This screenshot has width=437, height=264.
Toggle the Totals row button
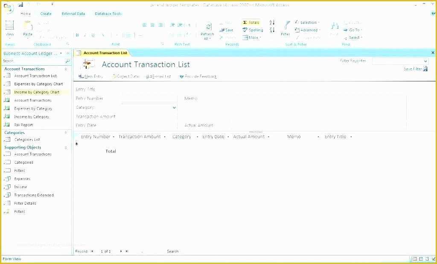click(251, 23)
